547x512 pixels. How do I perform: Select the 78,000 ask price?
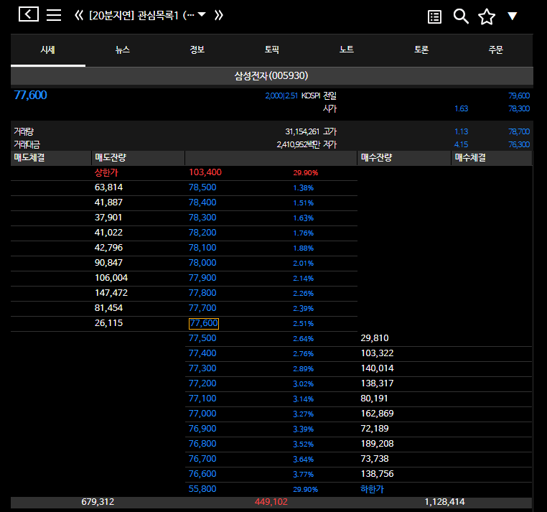[x=202, y=263]
